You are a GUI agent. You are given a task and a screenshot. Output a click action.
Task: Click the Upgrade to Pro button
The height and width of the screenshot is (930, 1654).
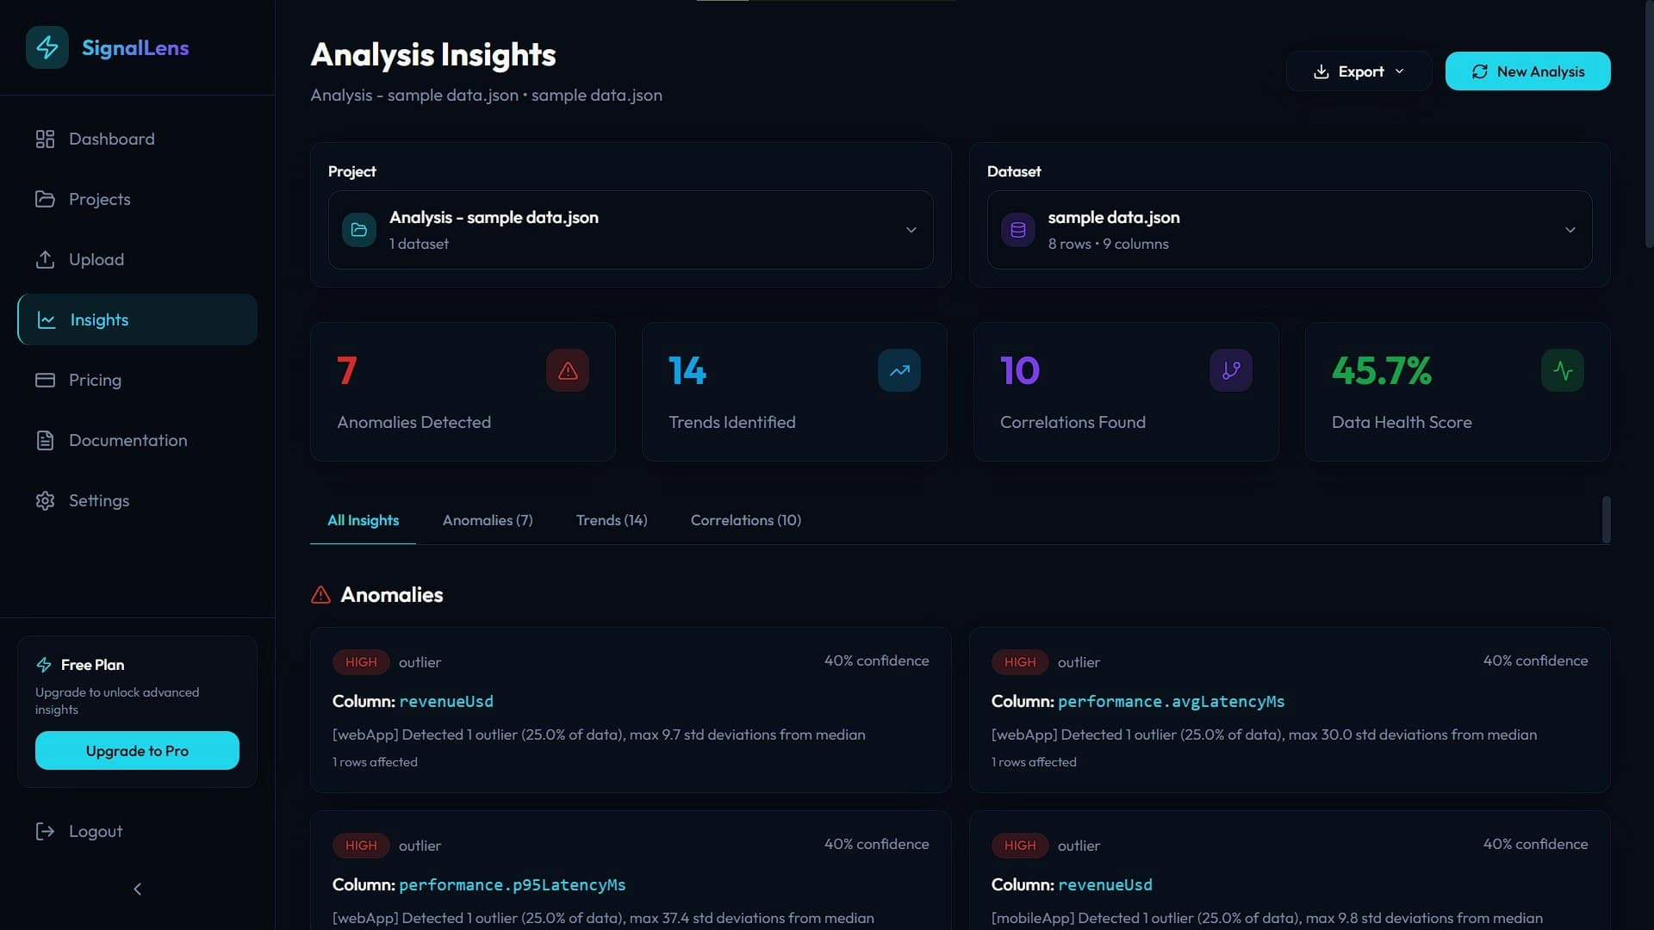pyautogui.click(x=137, y=751)
